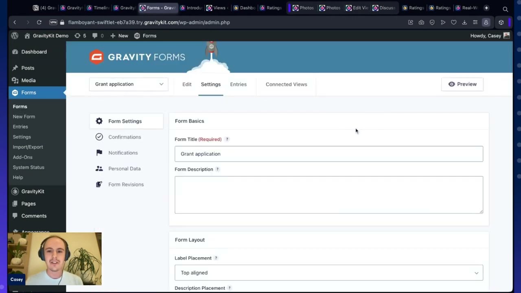The image size is (521, 293).
Task: Open the New content menu
Action: click(119, 36)
